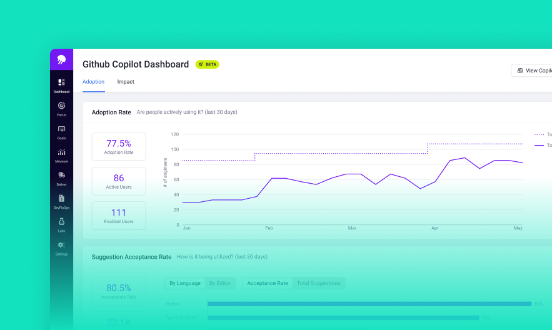Image resolution: width=552 pixels, height=330 pixels.
Task: Click the Python language label
Action: [172, 304]
